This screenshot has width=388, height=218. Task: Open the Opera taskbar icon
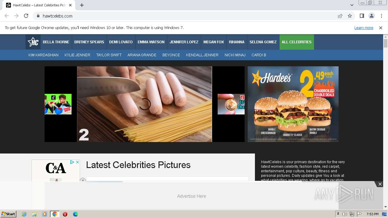pyautogui.click(x=65, y=214)
